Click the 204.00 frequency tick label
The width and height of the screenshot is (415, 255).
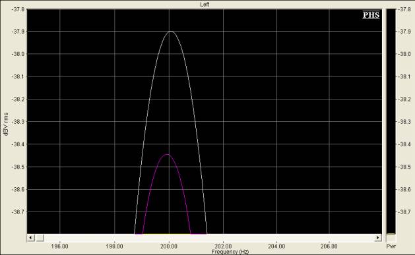point(276,246)
